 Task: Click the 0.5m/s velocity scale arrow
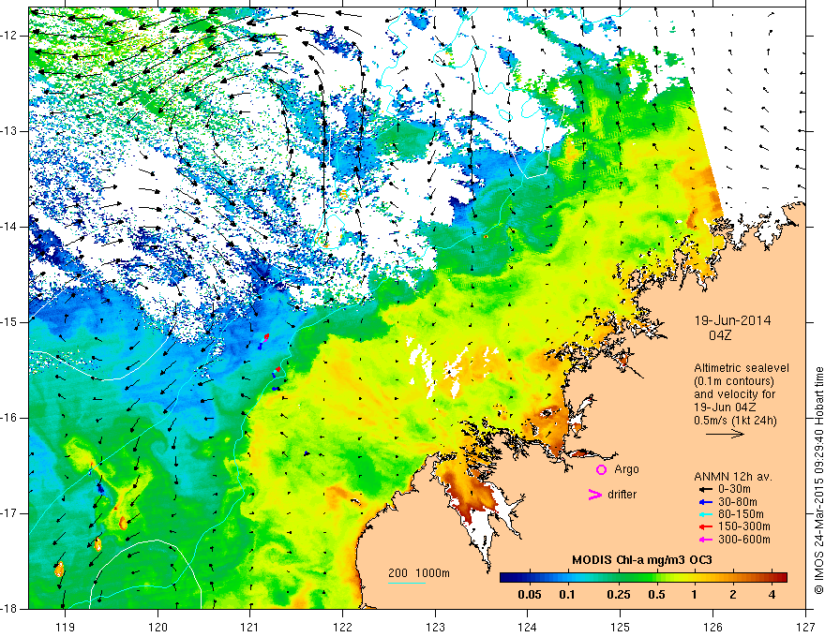point(725,434)
